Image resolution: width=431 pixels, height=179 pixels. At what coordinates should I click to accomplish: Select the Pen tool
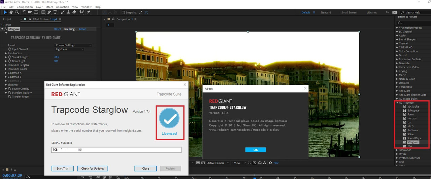tap(49, 12)
